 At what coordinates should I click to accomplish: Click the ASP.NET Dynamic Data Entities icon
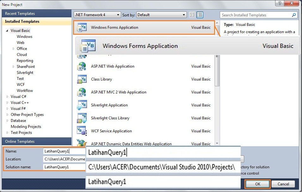pos(82,143)
